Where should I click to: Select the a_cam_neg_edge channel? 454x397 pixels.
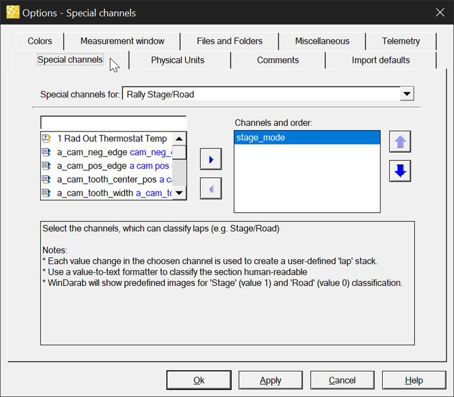(106, 152)
